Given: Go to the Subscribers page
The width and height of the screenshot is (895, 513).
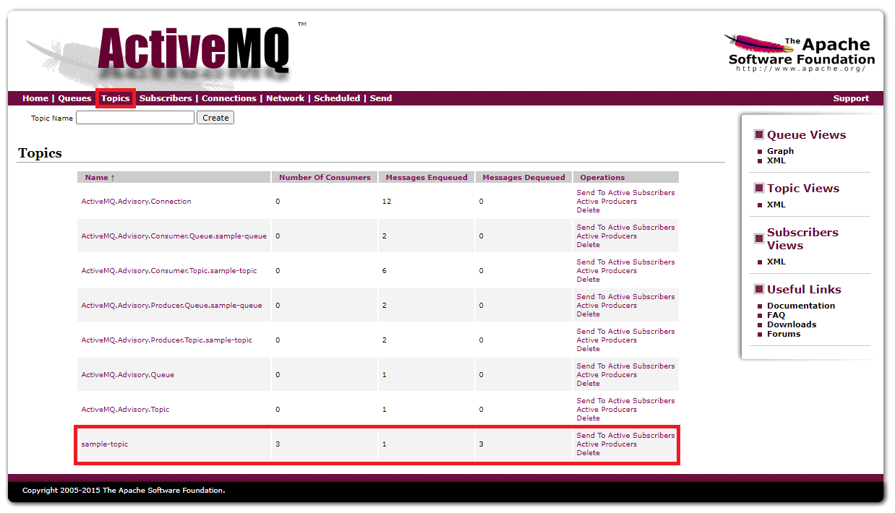Looking at the screenshot, I should tap(166, 98).
